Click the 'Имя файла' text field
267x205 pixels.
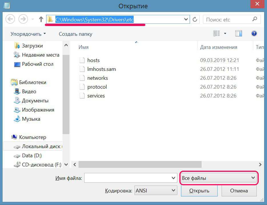pyautogui.click(x=128, y=178)
